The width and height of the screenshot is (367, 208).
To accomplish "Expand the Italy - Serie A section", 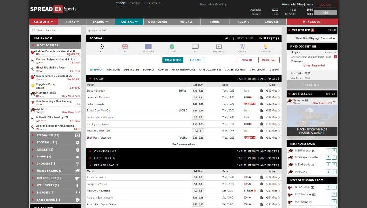I will pyautogui.click(x=90, y=158).
